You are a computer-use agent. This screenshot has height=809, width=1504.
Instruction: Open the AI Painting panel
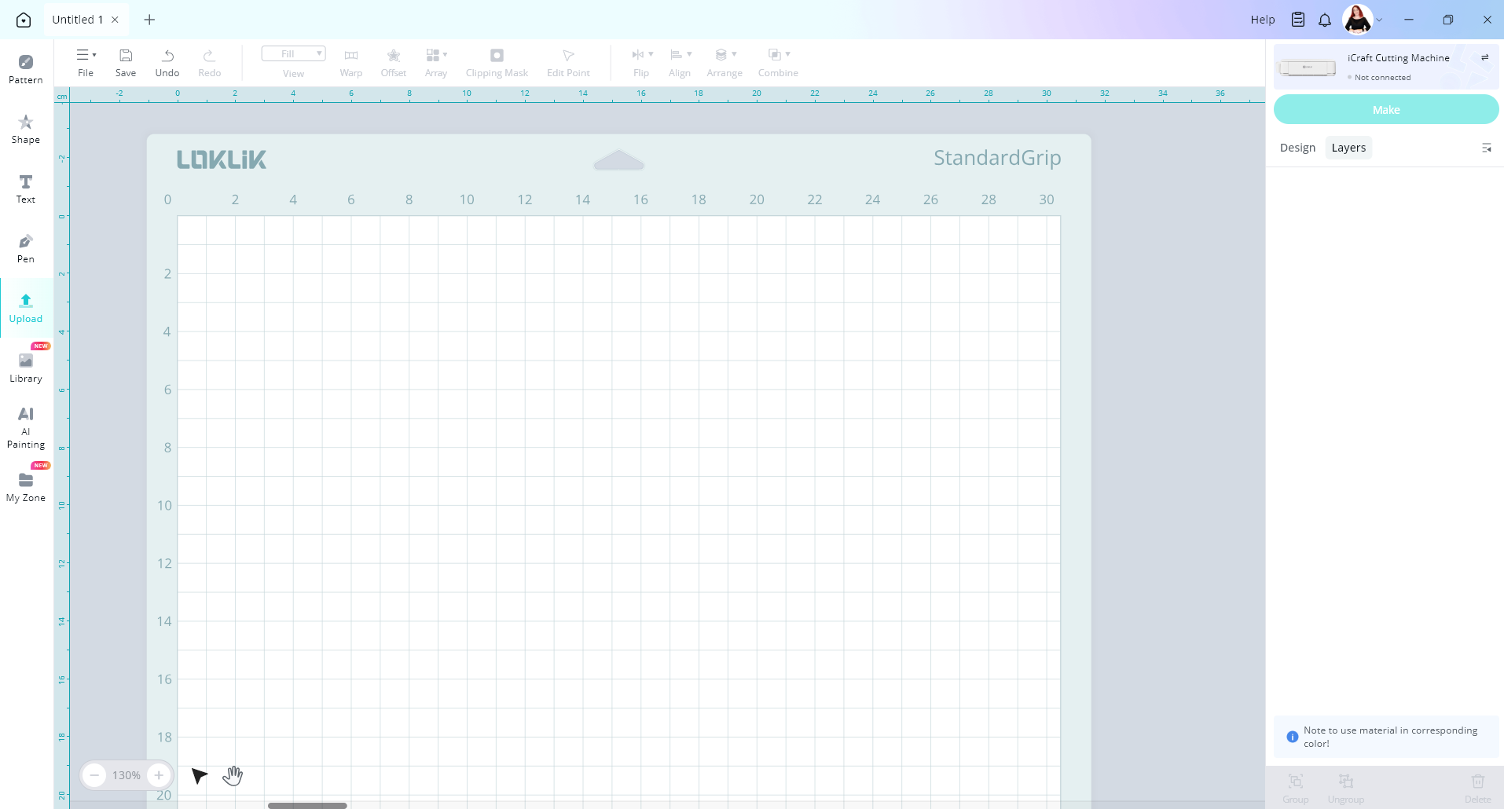pyautogui.click(x=26, y=427)
